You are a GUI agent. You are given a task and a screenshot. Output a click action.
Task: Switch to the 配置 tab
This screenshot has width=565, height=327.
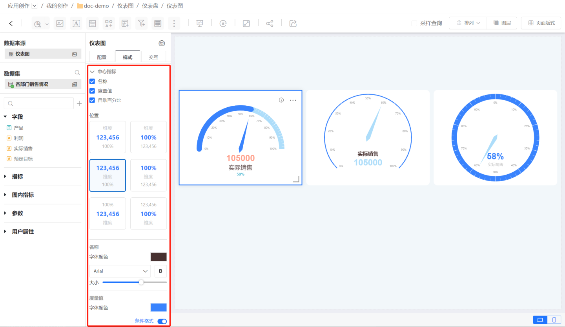point(102,57)
